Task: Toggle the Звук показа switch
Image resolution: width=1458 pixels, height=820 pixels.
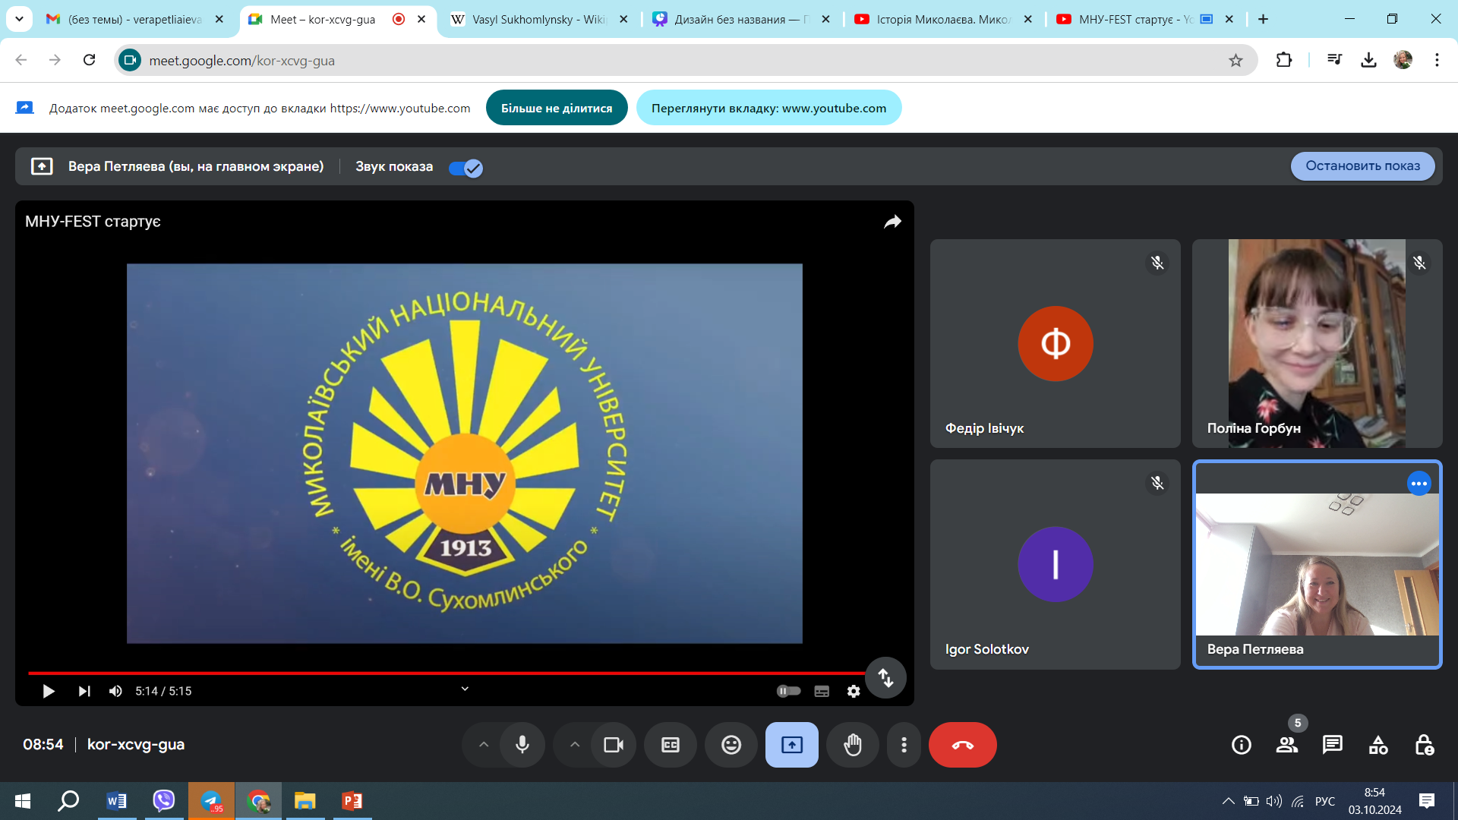Action: pyautogui.click(x=465, y=168)
